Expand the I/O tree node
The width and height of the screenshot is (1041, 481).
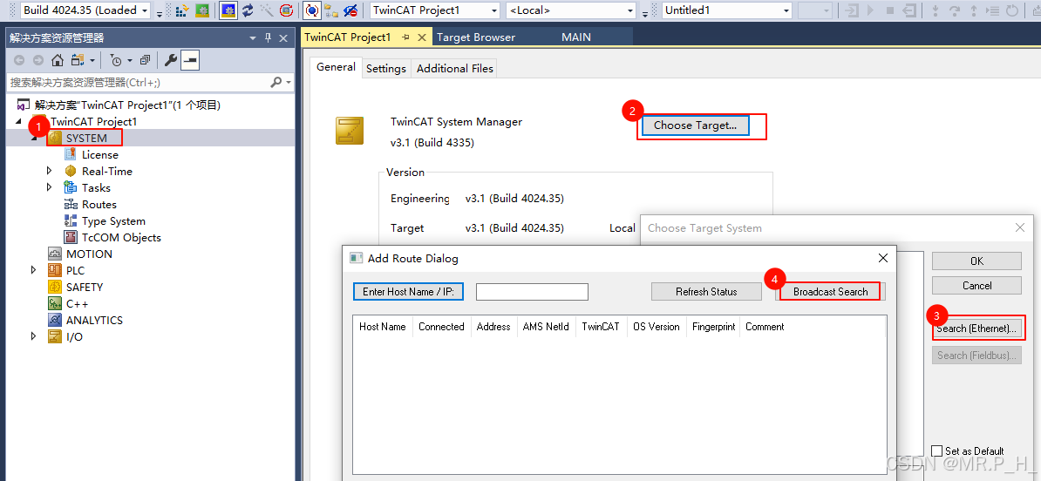click(34, 337)
